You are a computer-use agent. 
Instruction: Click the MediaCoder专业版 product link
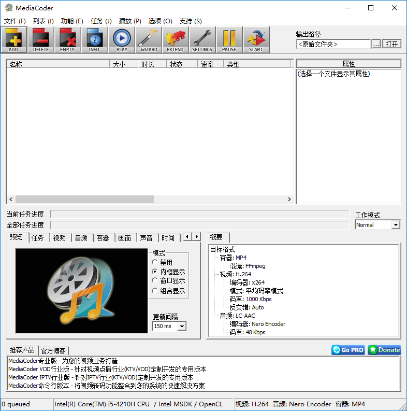63,361
